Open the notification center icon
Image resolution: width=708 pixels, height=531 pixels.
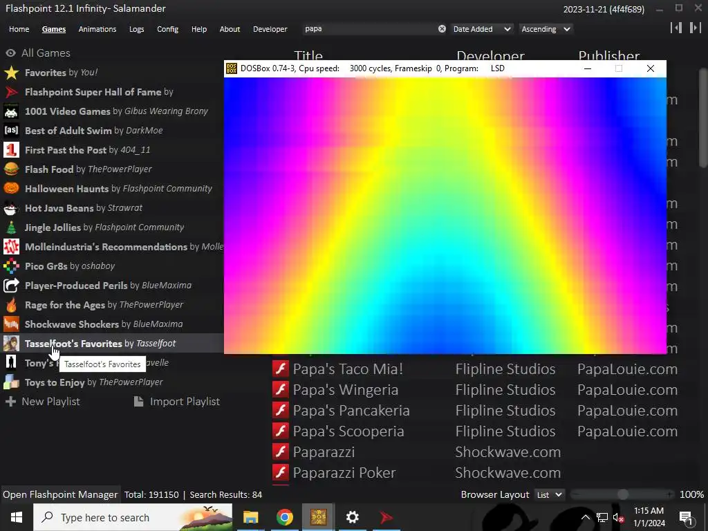pyautogui.click(x=685, y=517)
